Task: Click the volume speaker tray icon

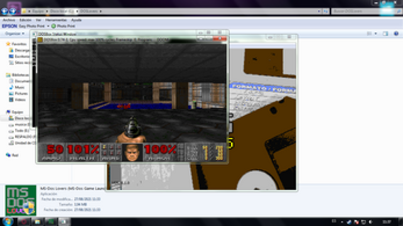Action: (371, 222)
